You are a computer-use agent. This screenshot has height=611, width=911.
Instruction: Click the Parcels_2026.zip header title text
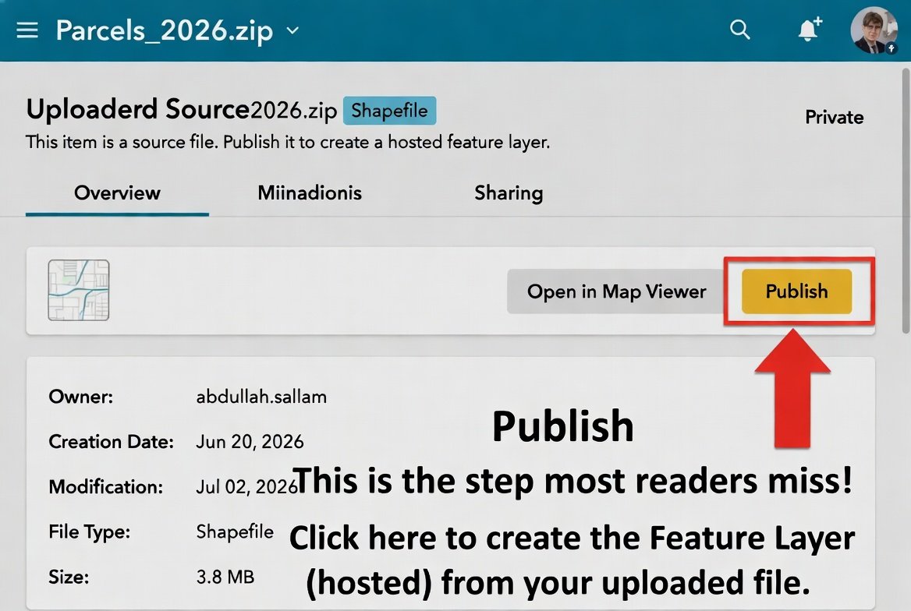[x=165, y=30]
